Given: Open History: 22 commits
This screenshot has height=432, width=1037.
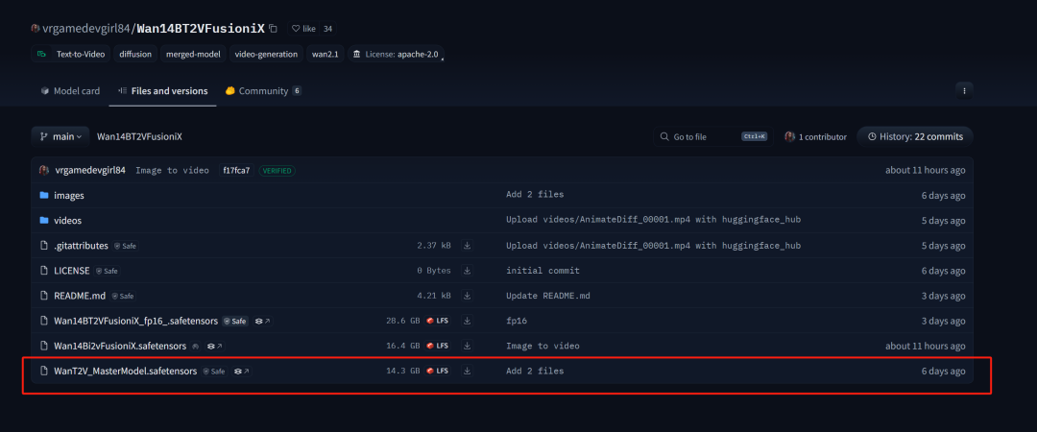Looking at the screenshot, I should (915, 137).
